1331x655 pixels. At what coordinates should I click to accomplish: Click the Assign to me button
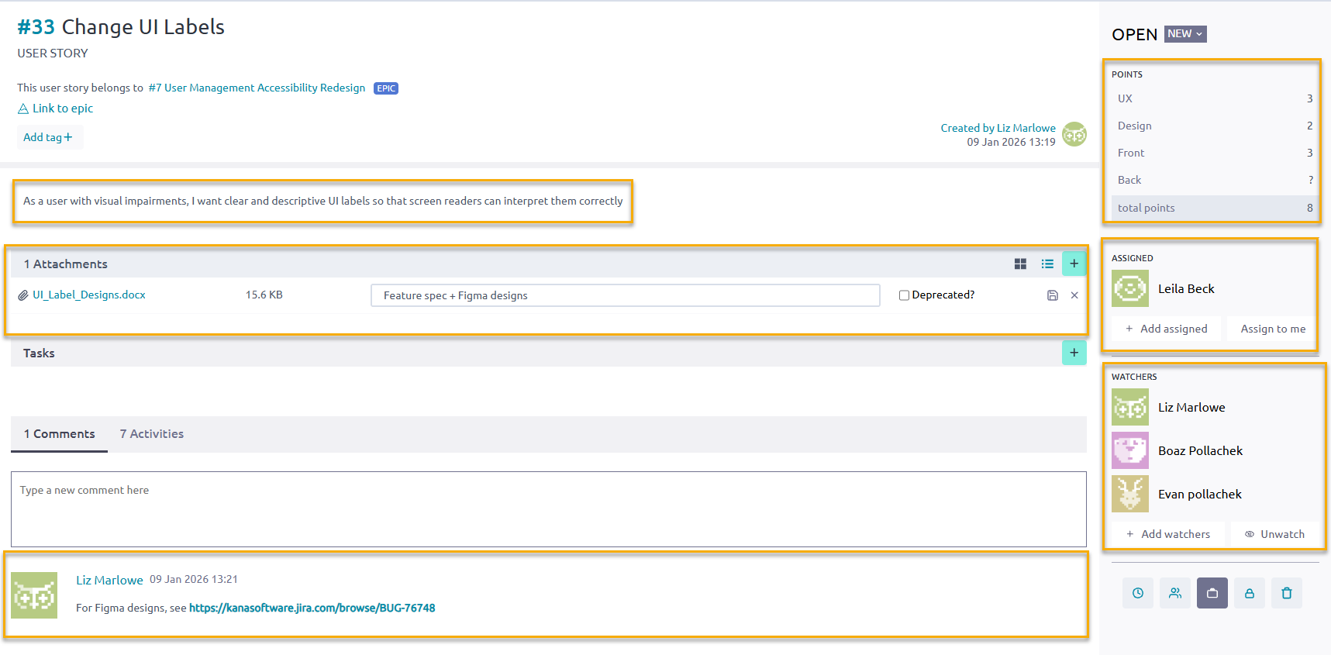pos(1272,329)
